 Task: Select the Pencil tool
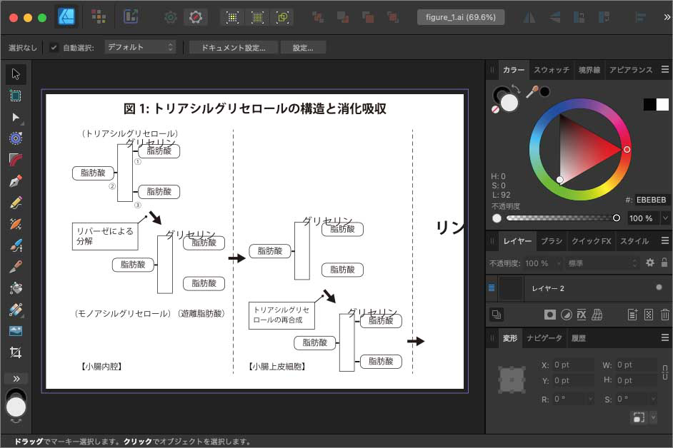click(16, 202)
